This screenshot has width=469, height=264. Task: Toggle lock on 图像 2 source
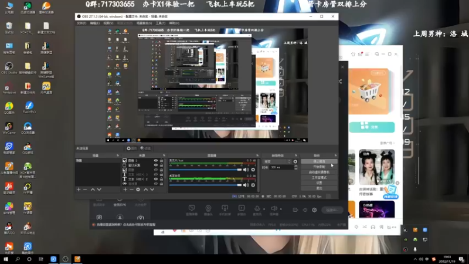162,161
